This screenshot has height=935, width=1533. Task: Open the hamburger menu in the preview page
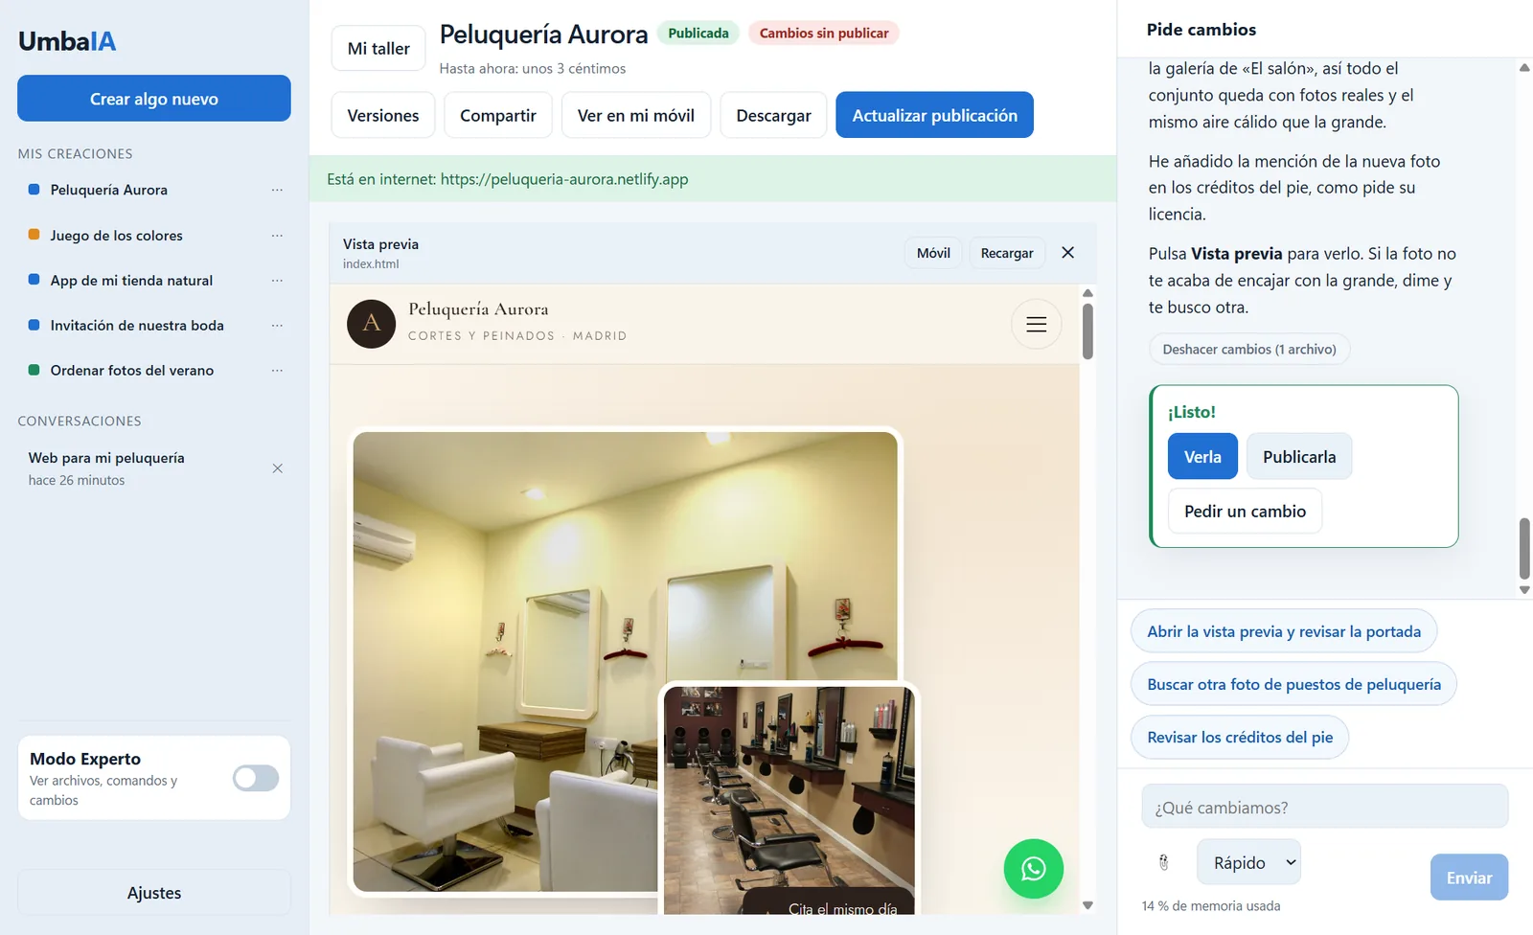click(1036, 324)
